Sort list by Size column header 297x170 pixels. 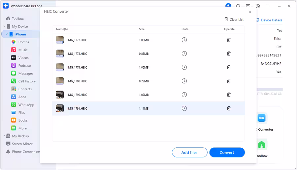coord(142,29)
